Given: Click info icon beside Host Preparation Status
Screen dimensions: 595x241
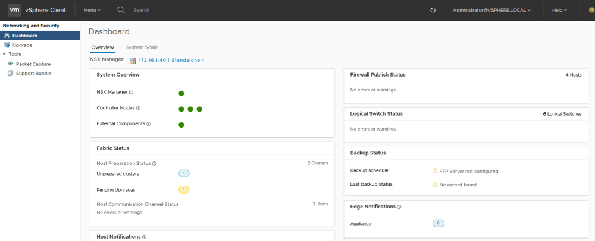Looking at the screenshot, I should (x=155, y=163).
